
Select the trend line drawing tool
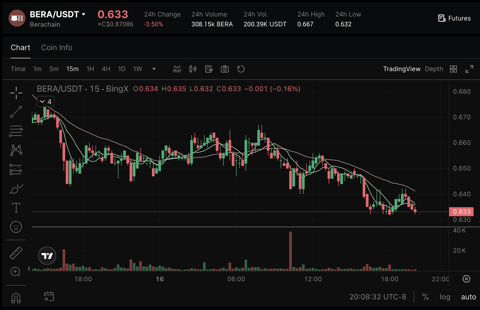point(16,112)
